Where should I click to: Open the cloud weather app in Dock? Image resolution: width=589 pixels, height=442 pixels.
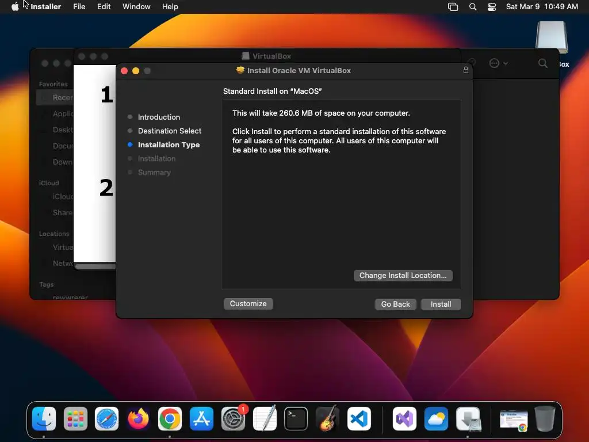[x=436, y=419]
